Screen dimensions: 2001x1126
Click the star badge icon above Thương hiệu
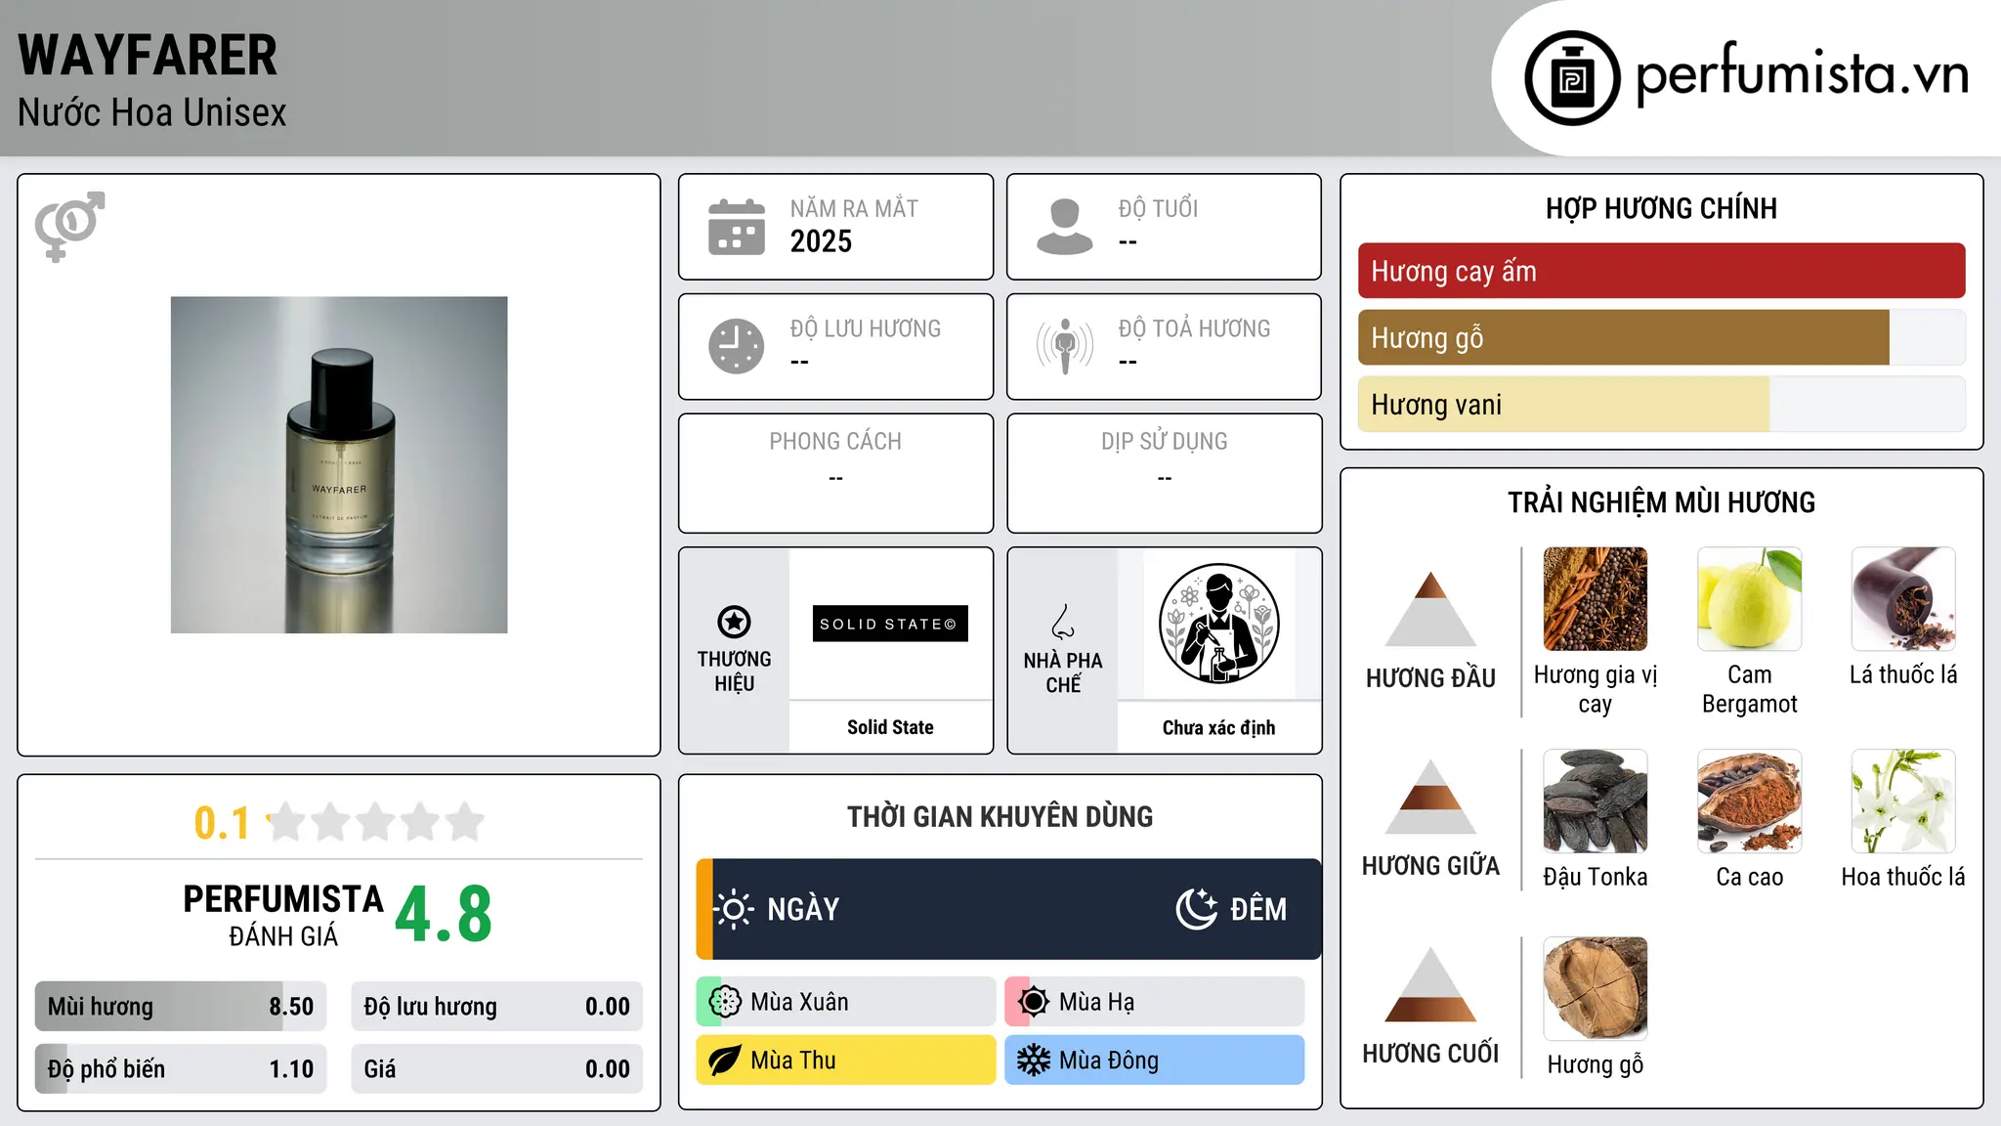pyautogui.click(x=734, y=622)
